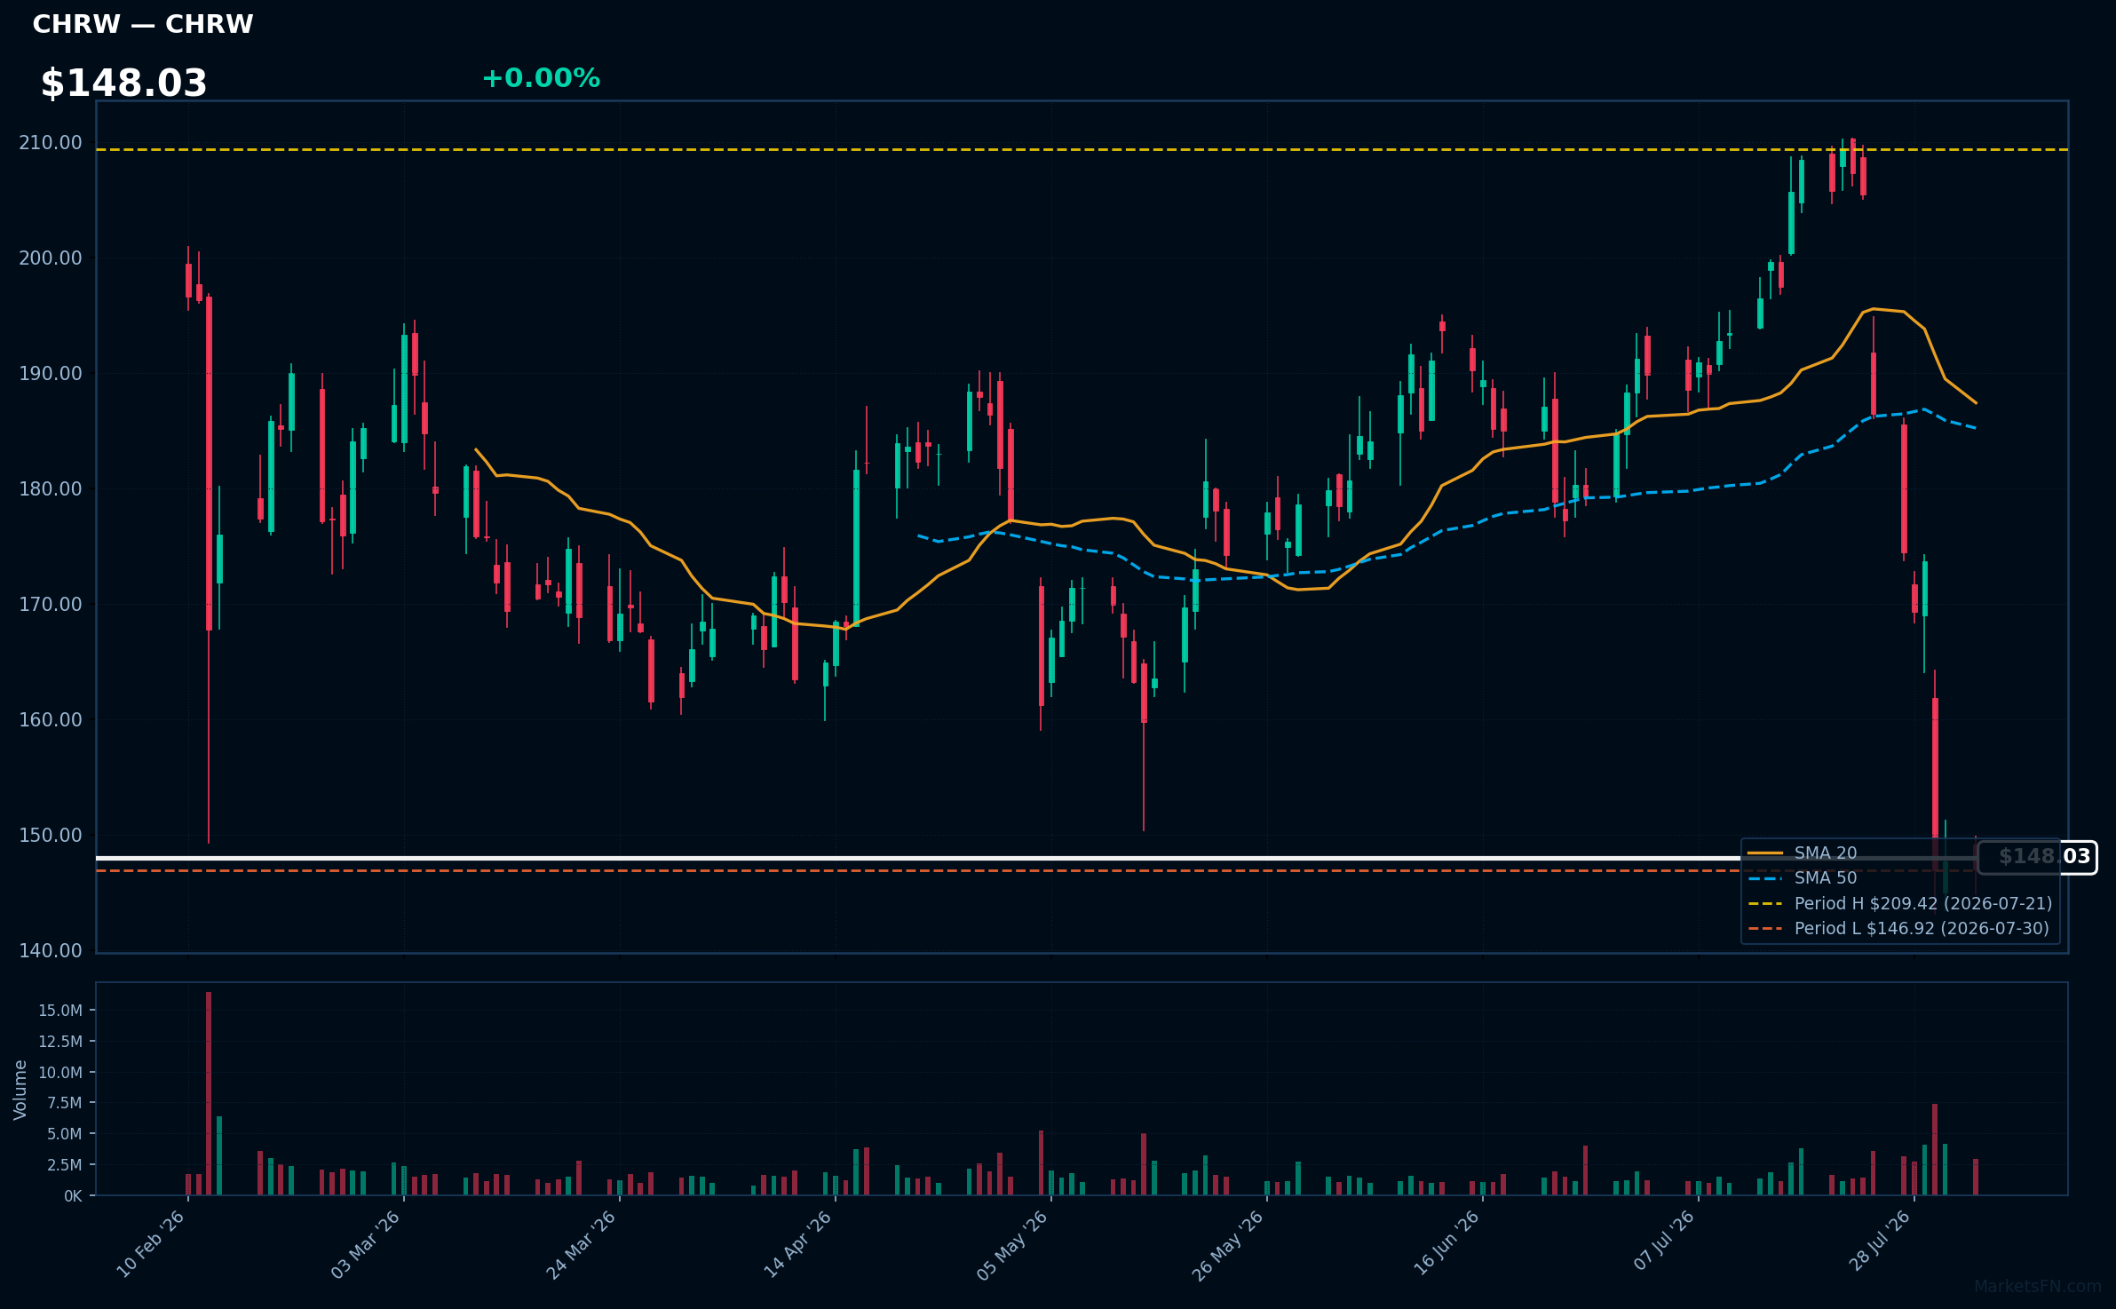
Task: Click the "SMA 50" legend entry
Action: [1803, 878]
